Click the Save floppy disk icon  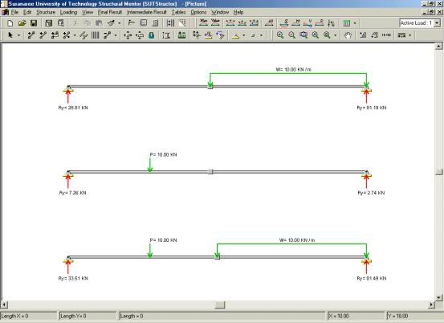click(34, 23)
